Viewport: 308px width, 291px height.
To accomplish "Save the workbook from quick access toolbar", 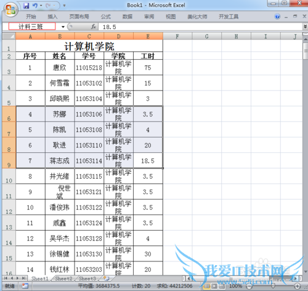I will click(x=26, y=6).
